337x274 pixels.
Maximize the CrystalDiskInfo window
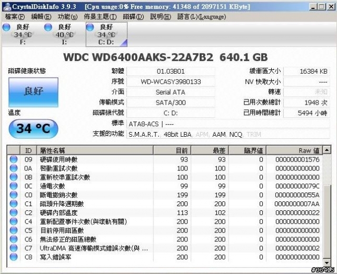(322, 7)
